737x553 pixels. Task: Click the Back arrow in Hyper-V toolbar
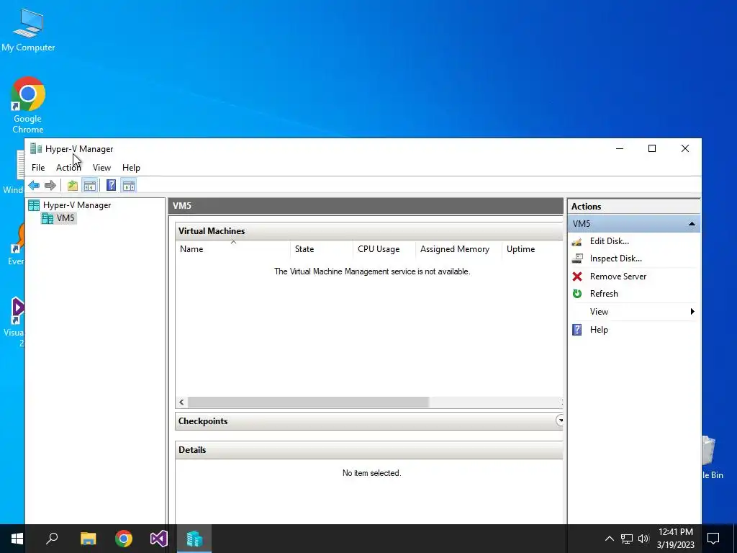[34, 185]
